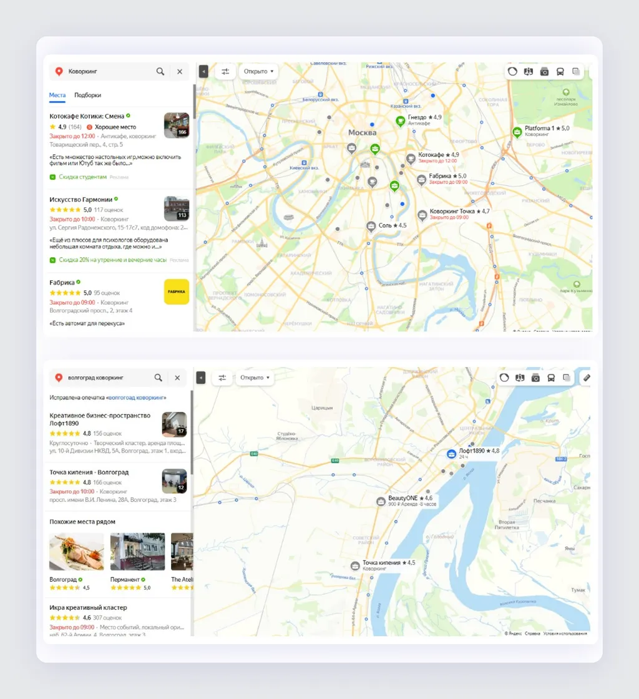Click the Platforma 1 green pin on the map
The width and height of the screenshot is (639, 699).
[517, 132]
